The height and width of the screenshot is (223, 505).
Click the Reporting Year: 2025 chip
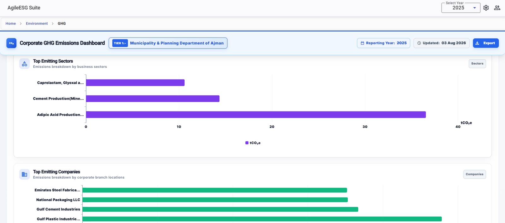383,43
